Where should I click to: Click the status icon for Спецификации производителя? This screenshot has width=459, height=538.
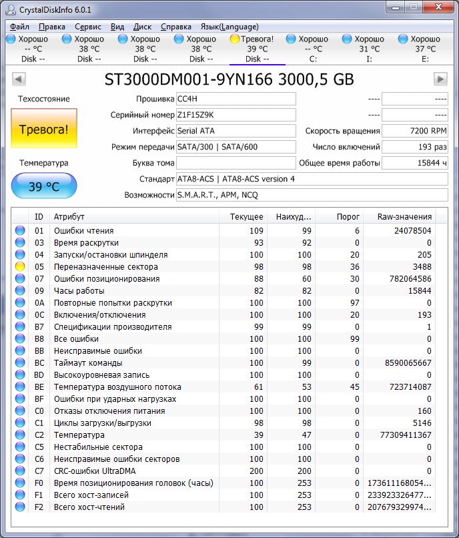tap(20, 326)
